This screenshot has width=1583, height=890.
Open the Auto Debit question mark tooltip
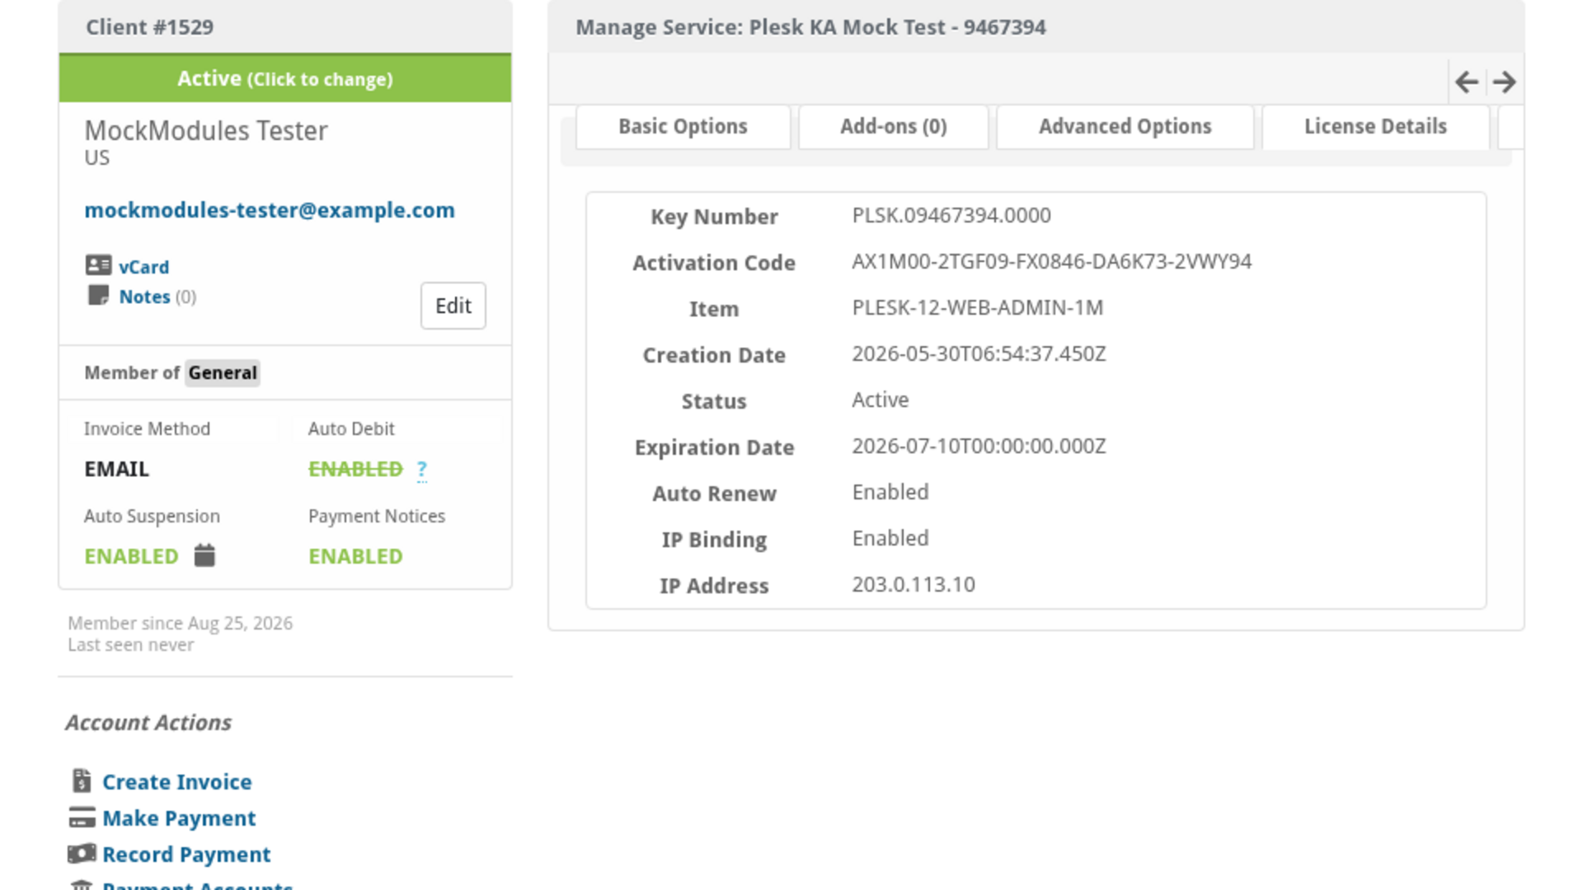[x=422, y=470]
